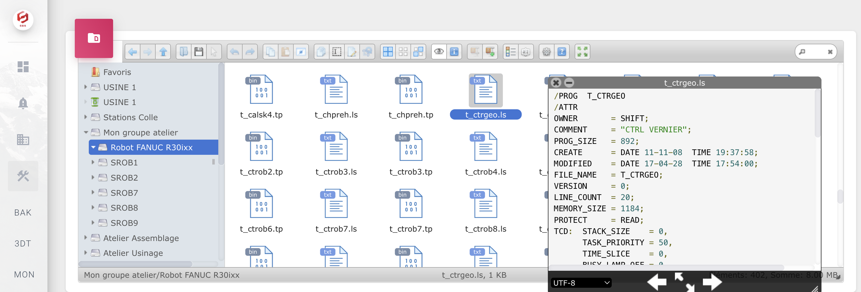Go up to the parent folder
The image size is (861, 292).
pyautogui.click(x=163, y=52)
